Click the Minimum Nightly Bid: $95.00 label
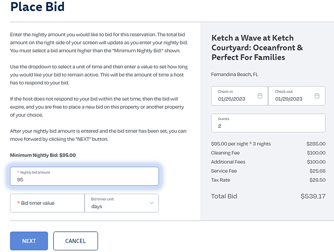 [x=43, y=155]
